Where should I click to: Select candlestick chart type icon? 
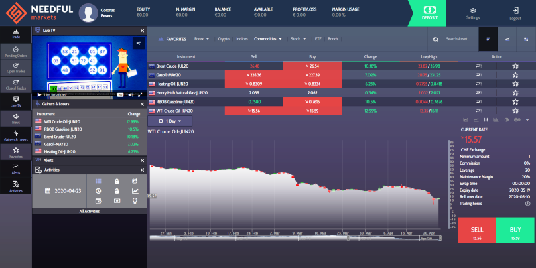[x=486, y=120]
